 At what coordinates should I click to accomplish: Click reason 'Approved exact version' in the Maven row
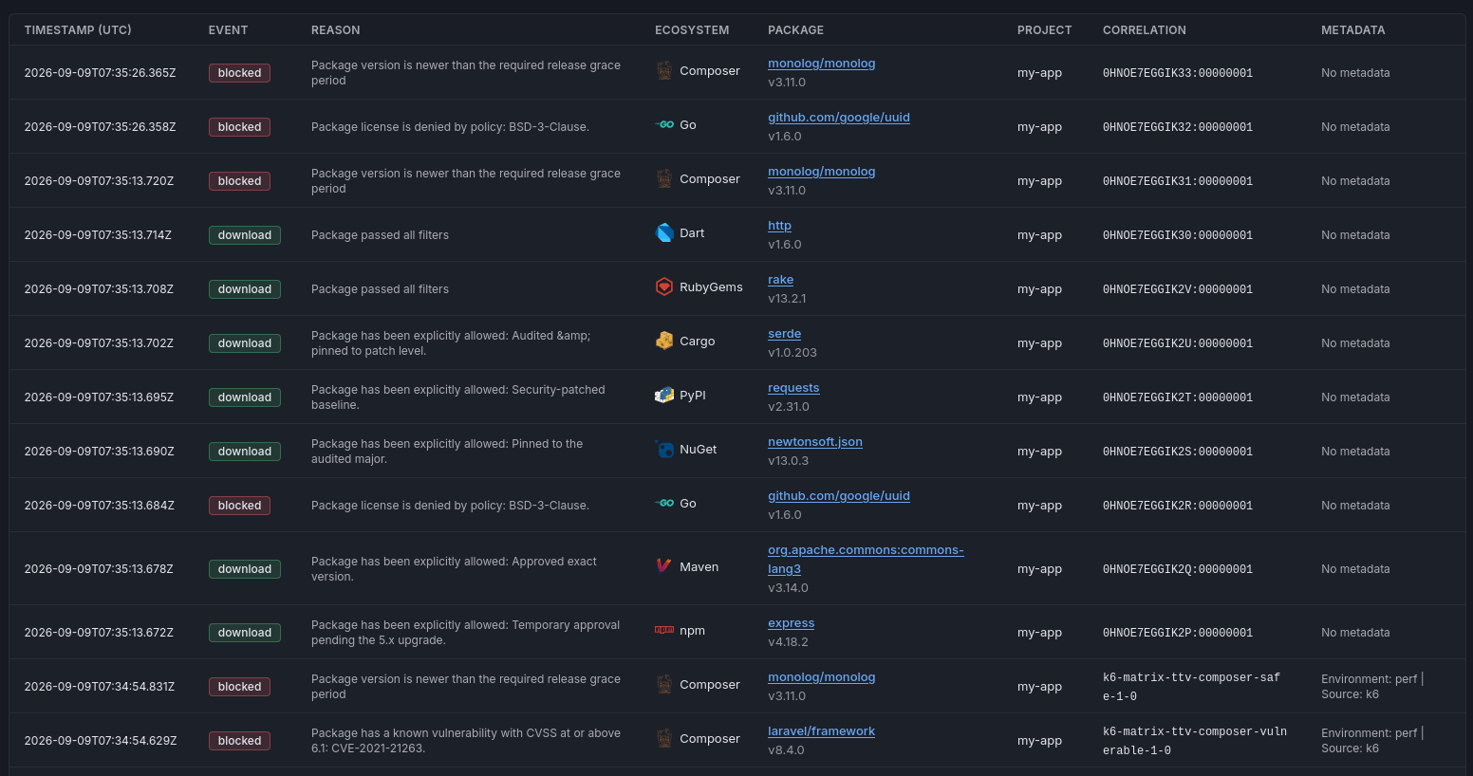click(x=454, y=569)
